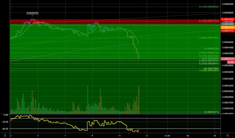235x138 pixels.
Task: Click the 12:00 time axis label
Action: (x=167, y=135)
